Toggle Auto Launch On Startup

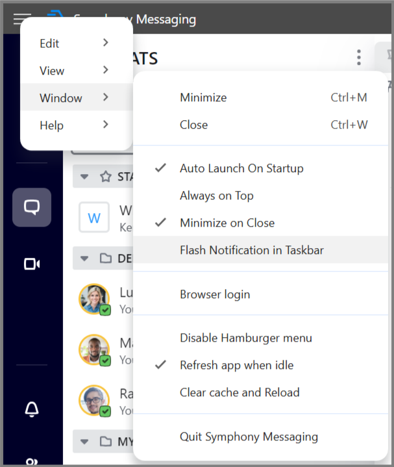pyautogui.click(x=260, y=168)
